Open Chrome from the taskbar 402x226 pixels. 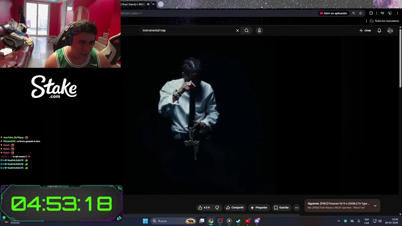click(x=211, y=221)
